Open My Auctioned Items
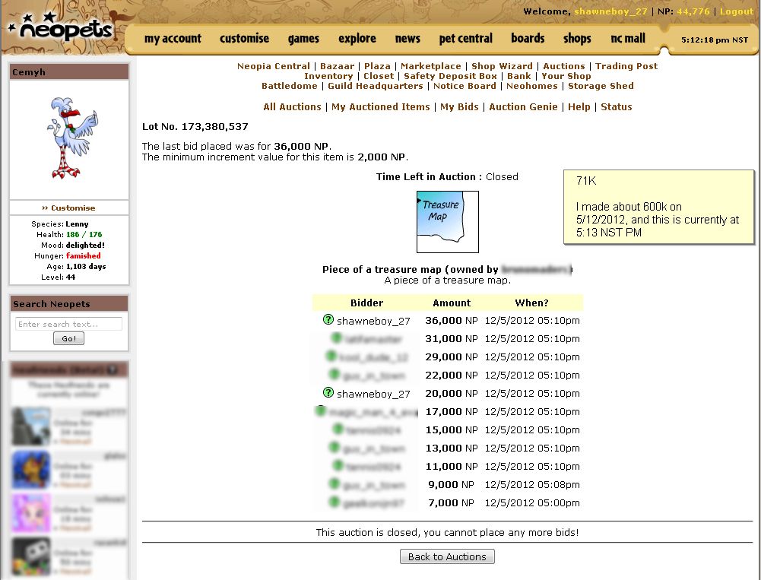761x580 pixels. 380,106
